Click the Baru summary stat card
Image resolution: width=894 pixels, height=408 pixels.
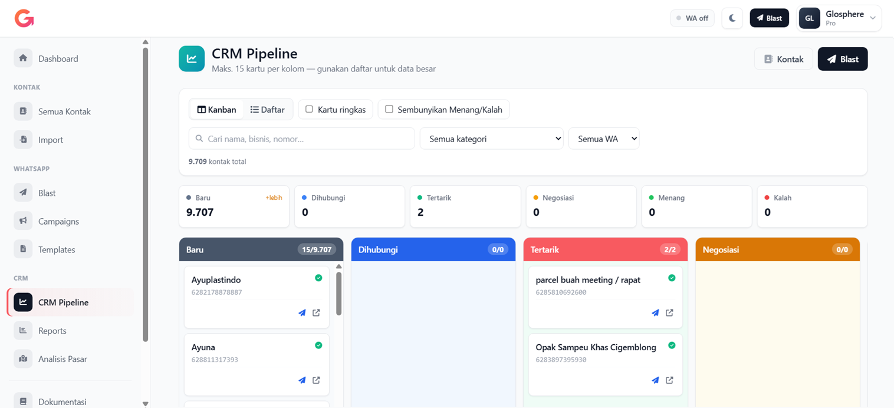(x=234, y=206)
